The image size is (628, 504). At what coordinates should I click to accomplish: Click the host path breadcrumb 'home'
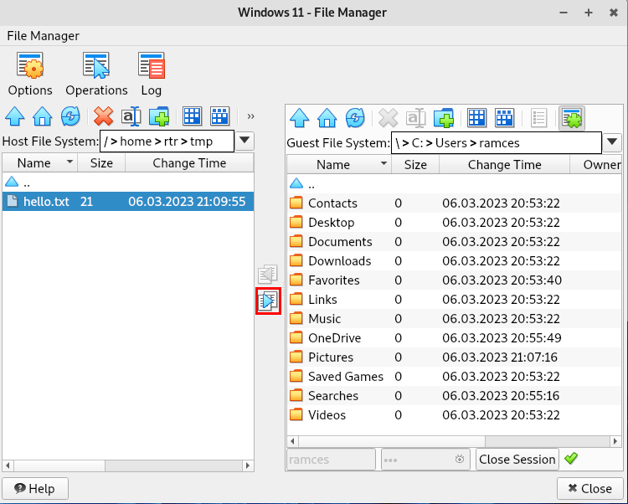point(136,141)
